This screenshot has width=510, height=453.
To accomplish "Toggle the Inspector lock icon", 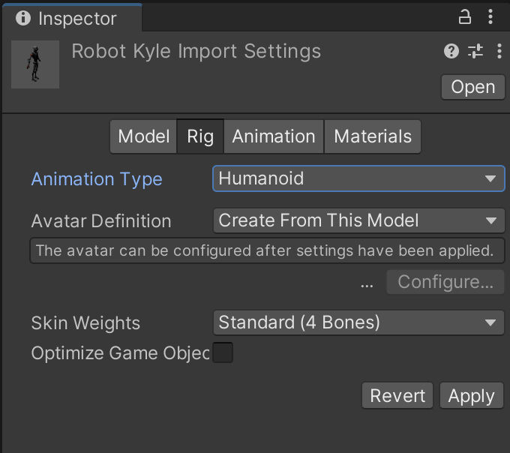I will click(464, 17).
